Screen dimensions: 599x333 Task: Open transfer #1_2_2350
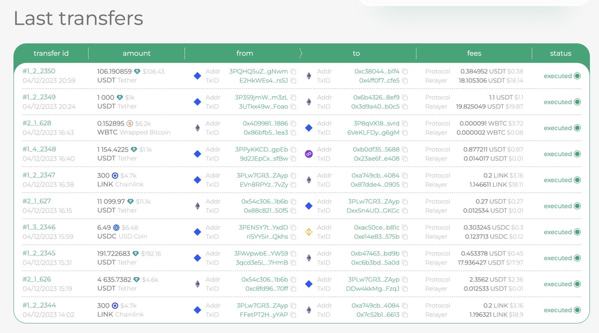39,71
